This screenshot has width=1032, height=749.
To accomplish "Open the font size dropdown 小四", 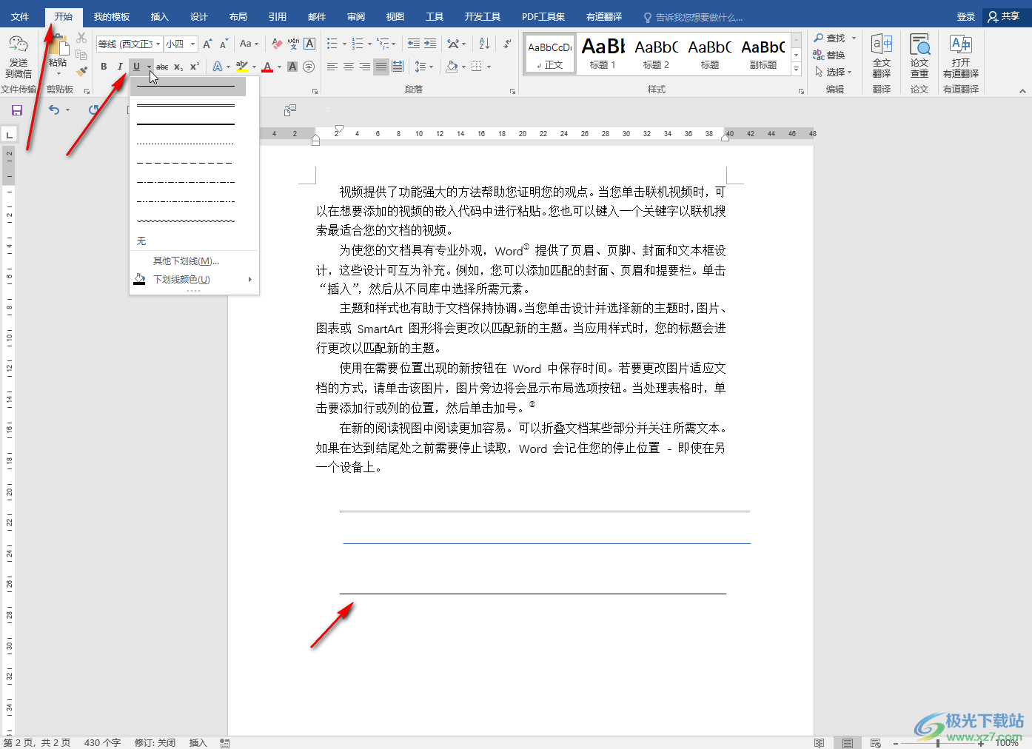I will pos(181,44).
